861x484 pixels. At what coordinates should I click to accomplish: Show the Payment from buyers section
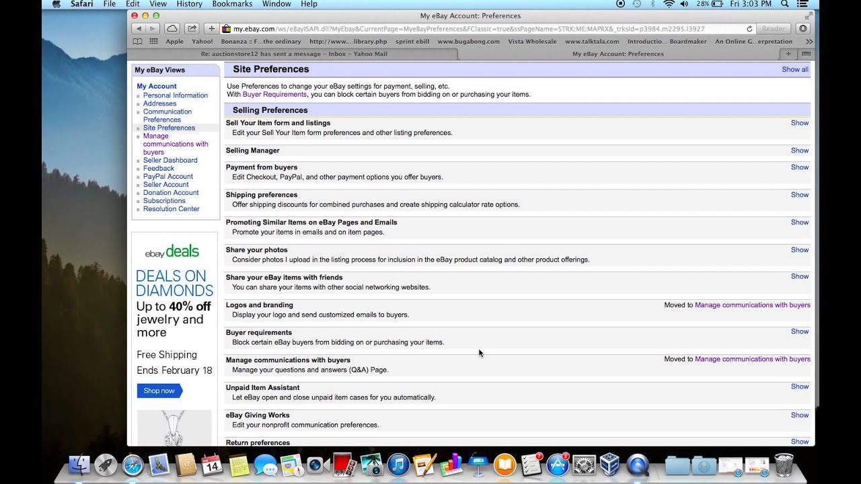coord(800,167)
